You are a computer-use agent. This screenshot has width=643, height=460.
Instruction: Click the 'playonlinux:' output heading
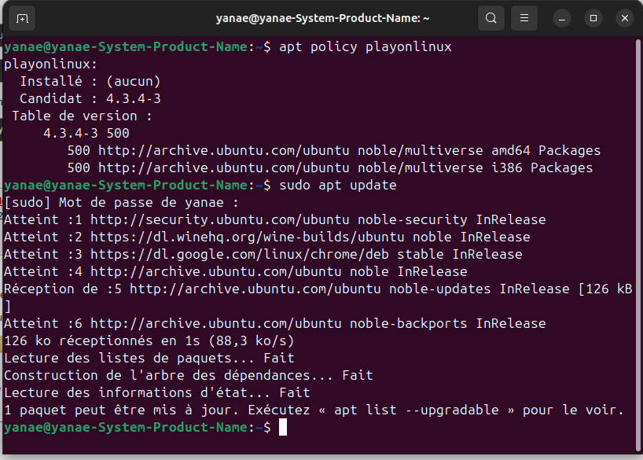point(51,64)
